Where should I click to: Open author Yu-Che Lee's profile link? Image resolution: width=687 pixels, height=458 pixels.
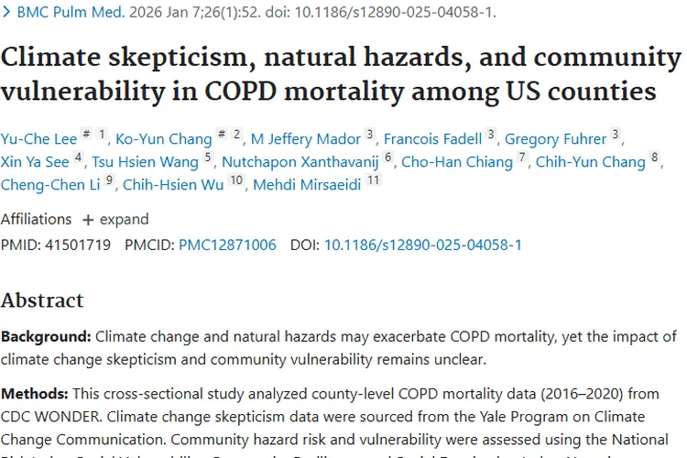pyautogui.click(x=38, y=139)
